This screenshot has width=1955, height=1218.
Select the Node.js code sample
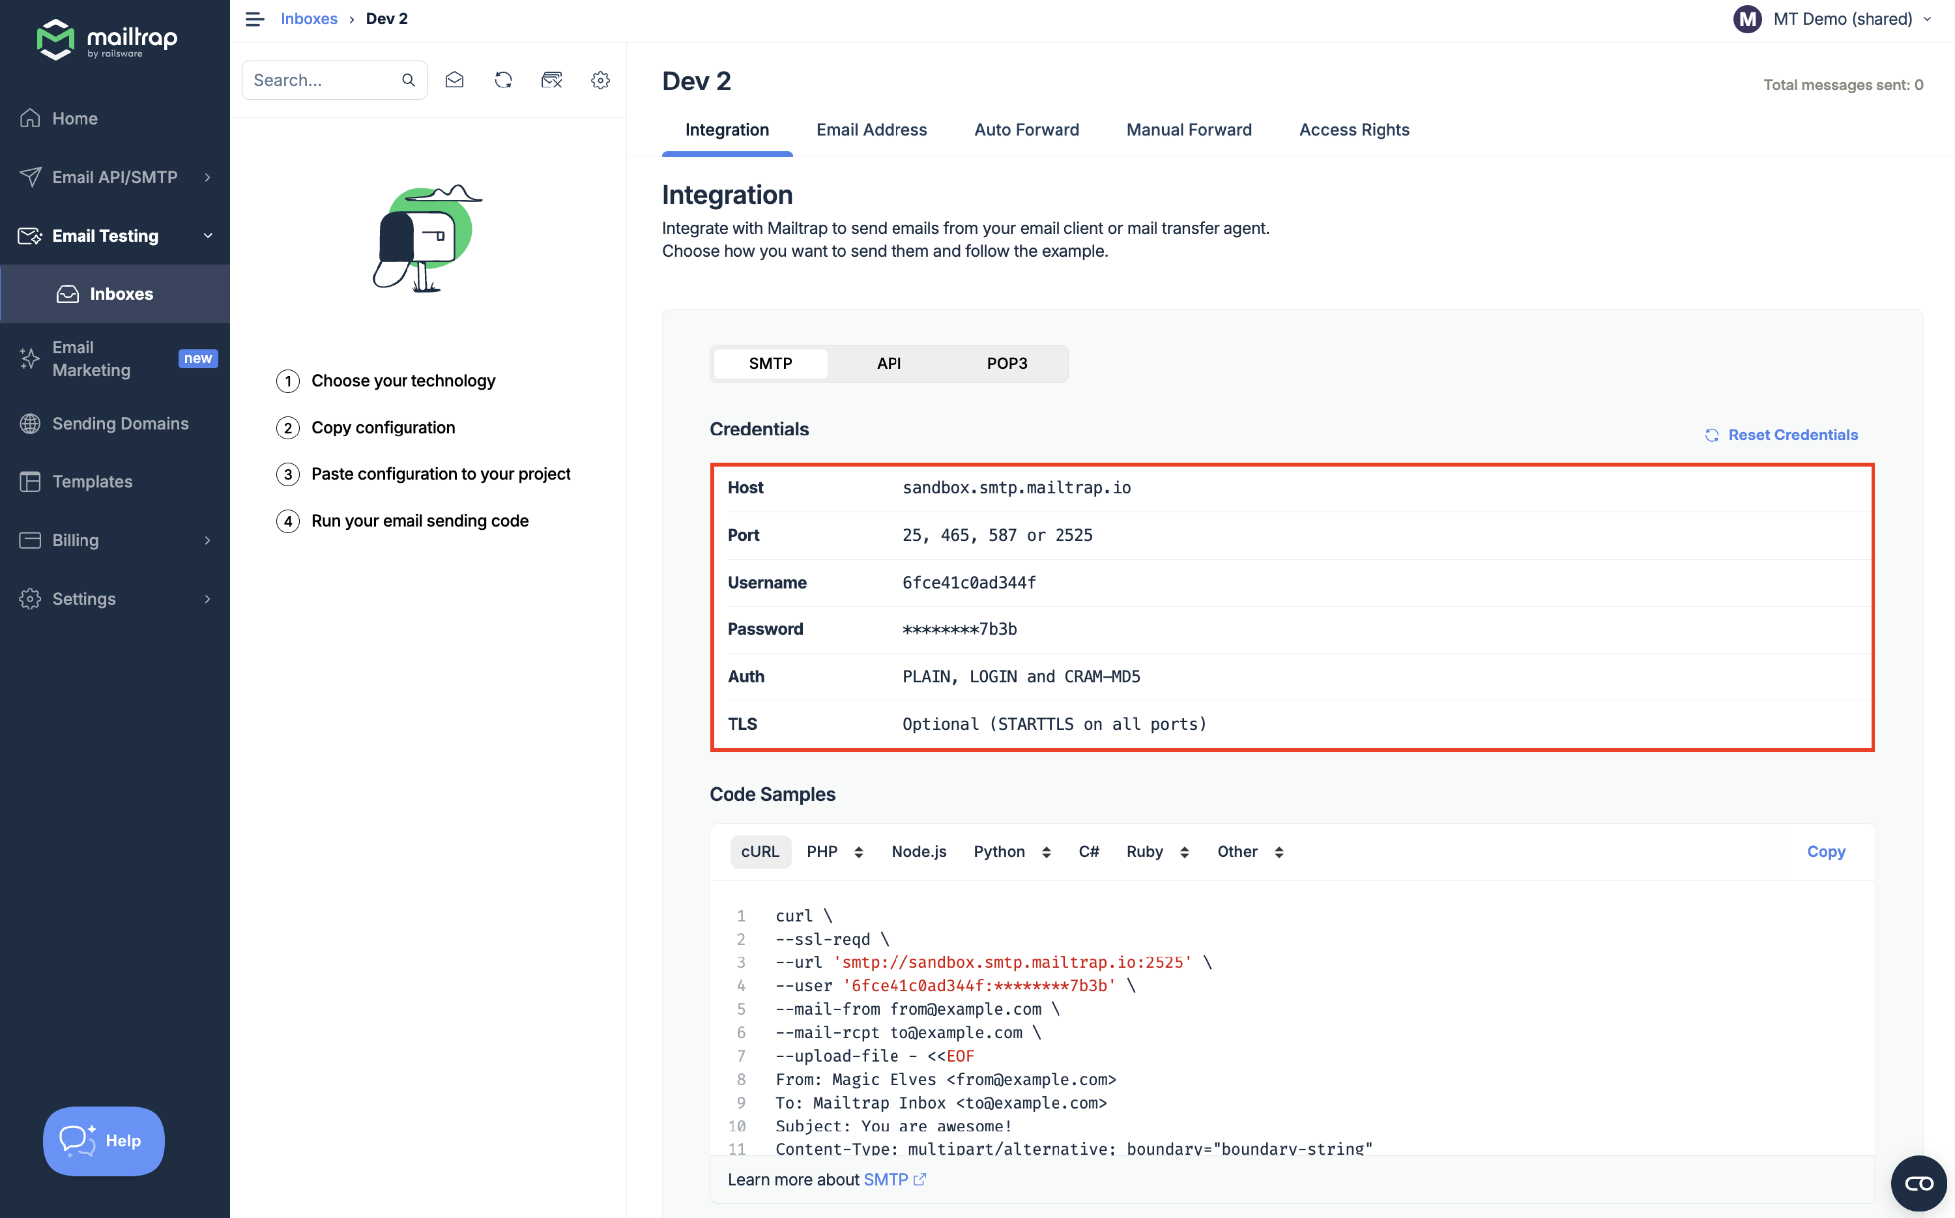point(919,852)
